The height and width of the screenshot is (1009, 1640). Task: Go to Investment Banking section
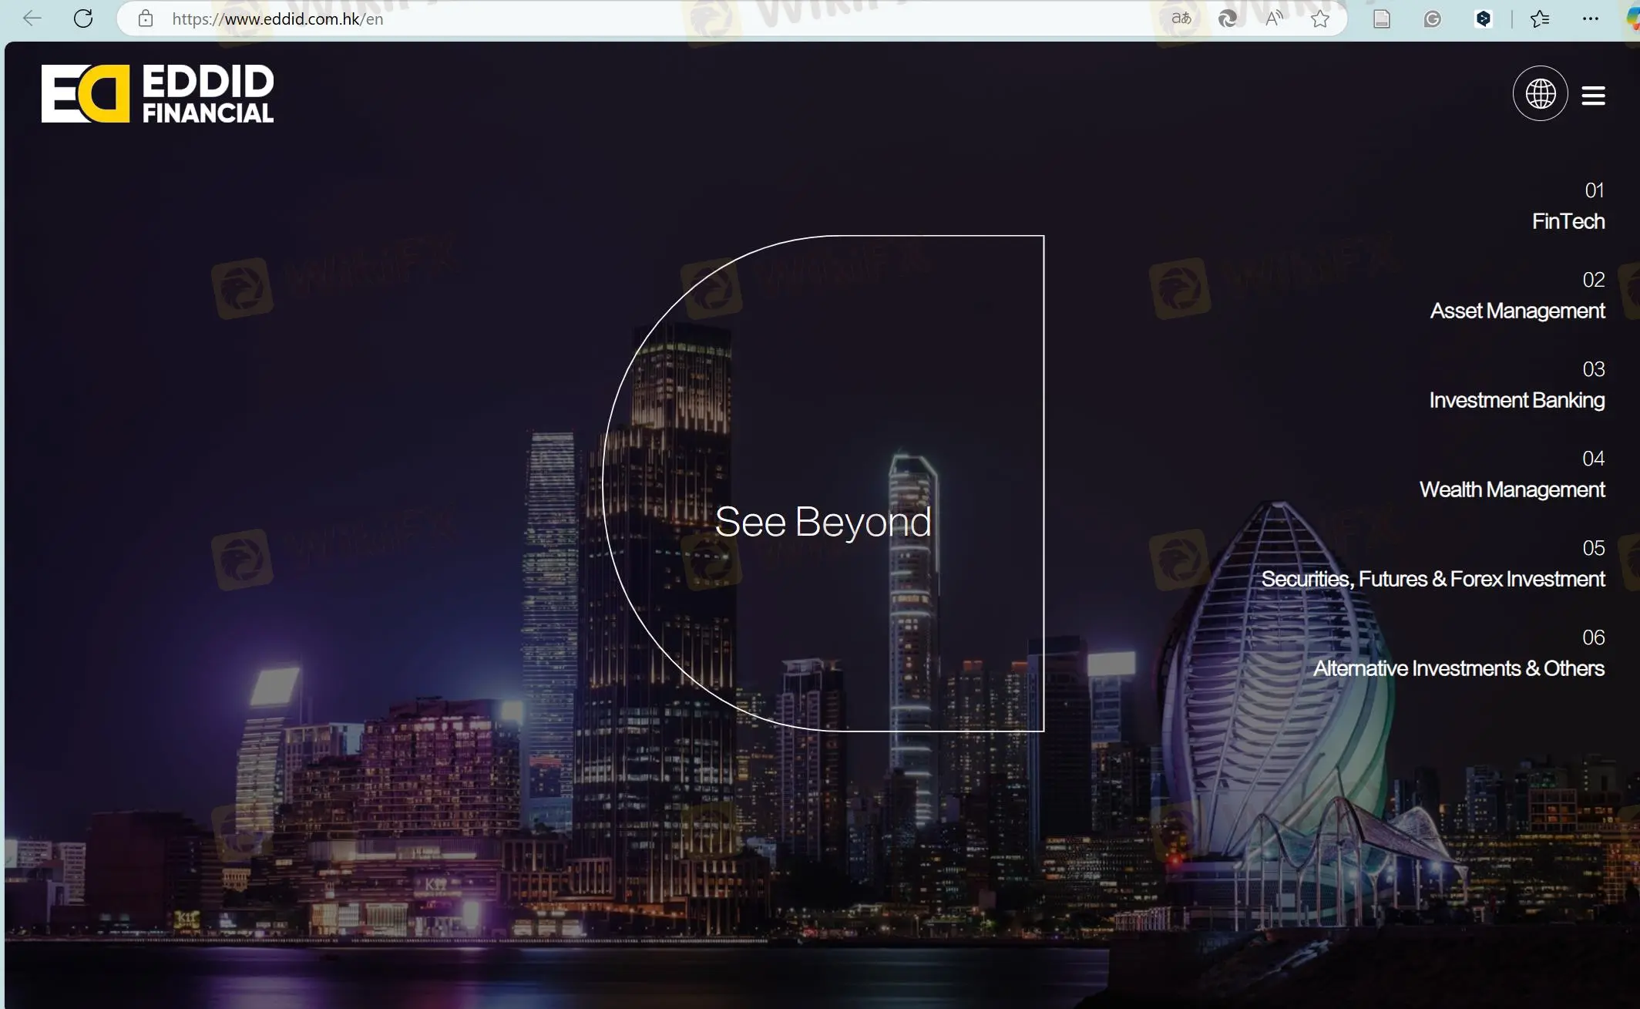click(x=1516, y=400)
